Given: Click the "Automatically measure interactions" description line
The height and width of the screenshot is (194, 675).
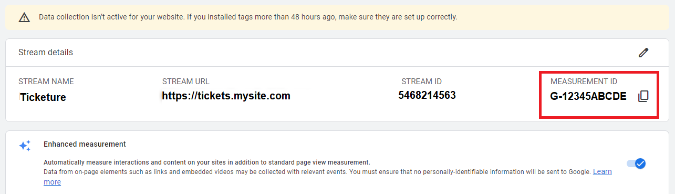Looking at the screenshot, I should [x=207, y=162].
